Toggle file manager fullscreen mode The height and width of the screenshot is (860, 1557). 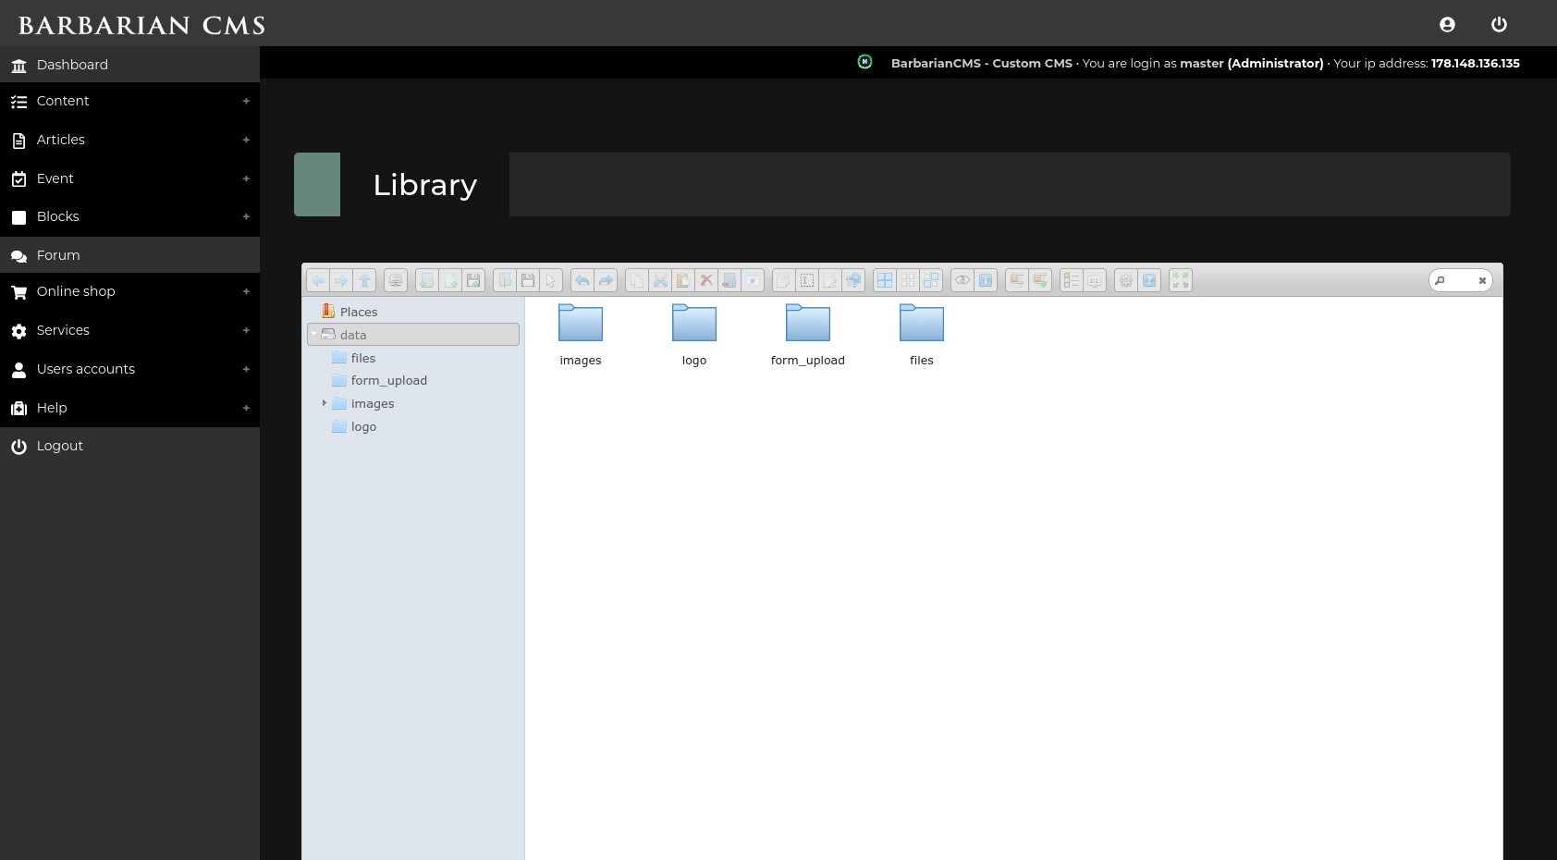[1181, 280]
